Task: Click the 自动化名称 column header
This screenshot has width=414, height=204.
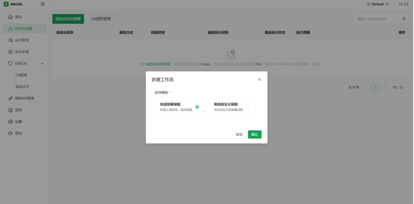Action: (65, 33)
